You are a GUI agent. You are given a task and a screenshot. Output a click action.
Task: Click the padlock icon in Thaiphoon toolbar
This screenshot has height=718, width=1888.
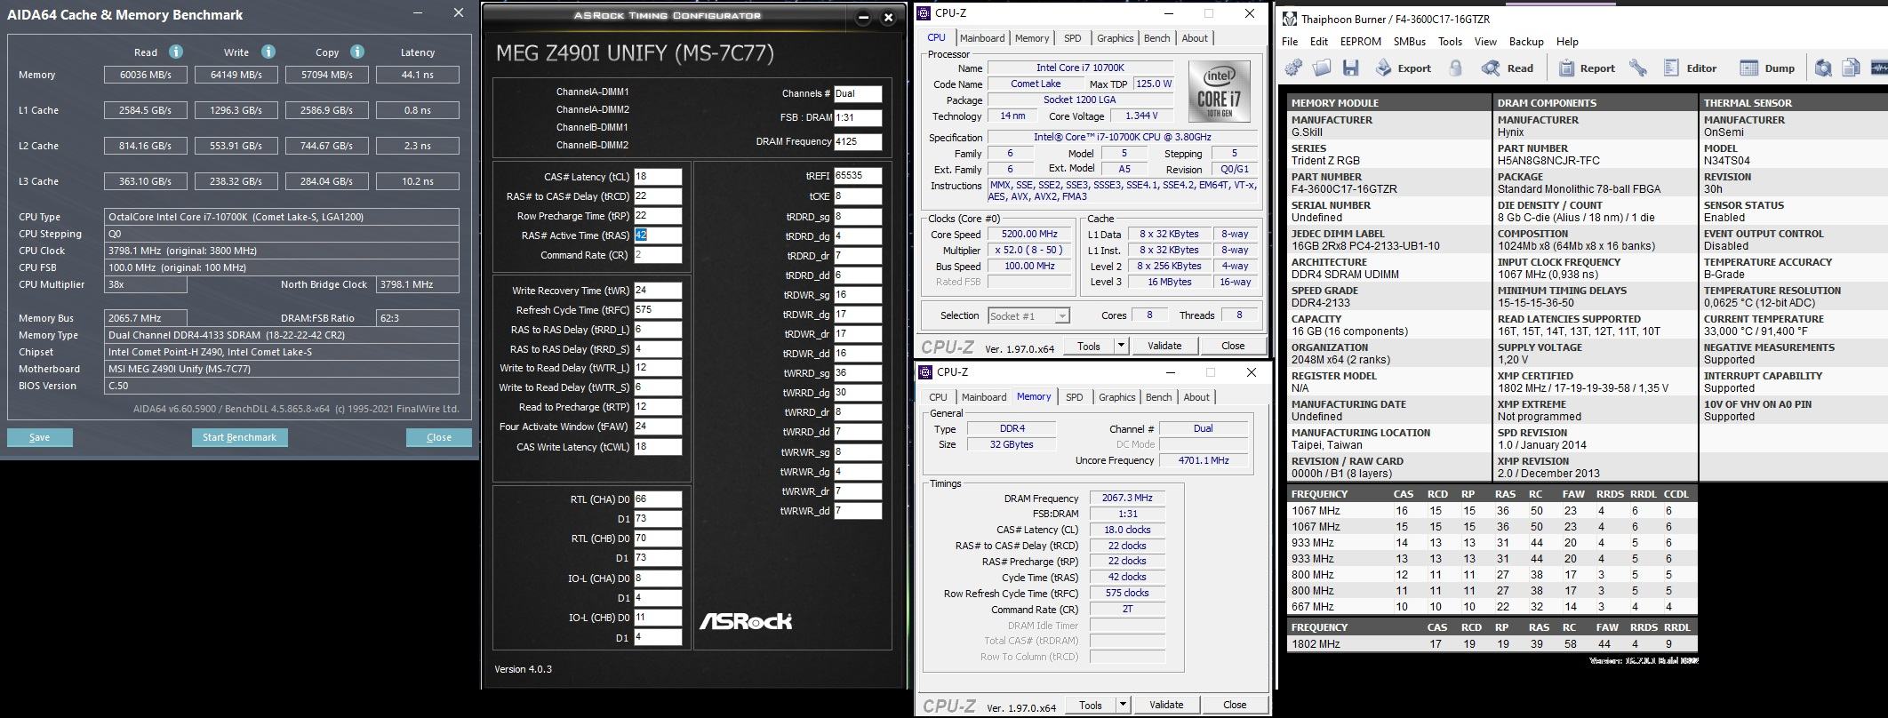(1456, 68)
